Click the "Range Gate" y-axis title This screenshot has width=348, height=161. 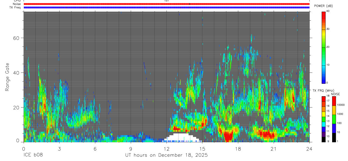tap(7, 77)
